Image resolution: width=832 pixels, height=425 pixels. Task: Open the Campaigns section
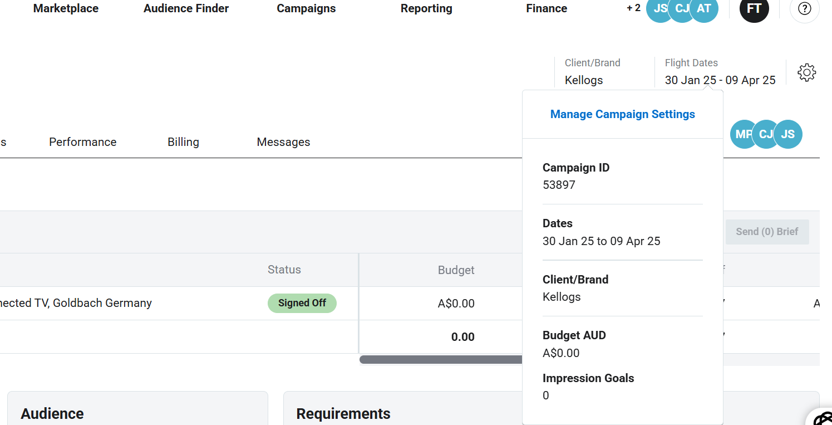point(306,8)
